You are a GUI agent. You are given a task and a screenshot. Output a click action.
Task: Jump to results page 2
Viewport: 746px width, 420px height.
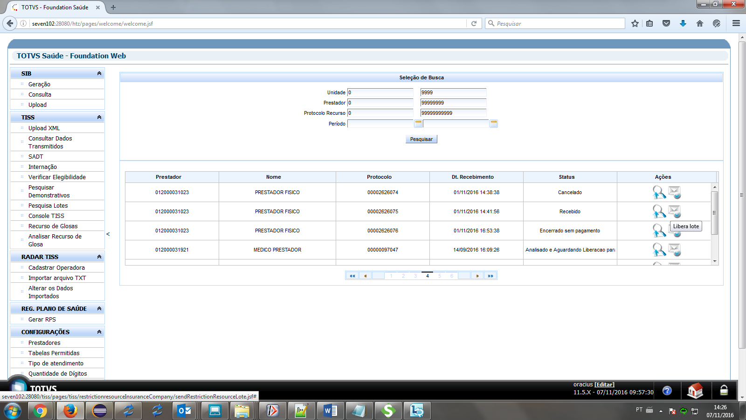pos(403,276)
